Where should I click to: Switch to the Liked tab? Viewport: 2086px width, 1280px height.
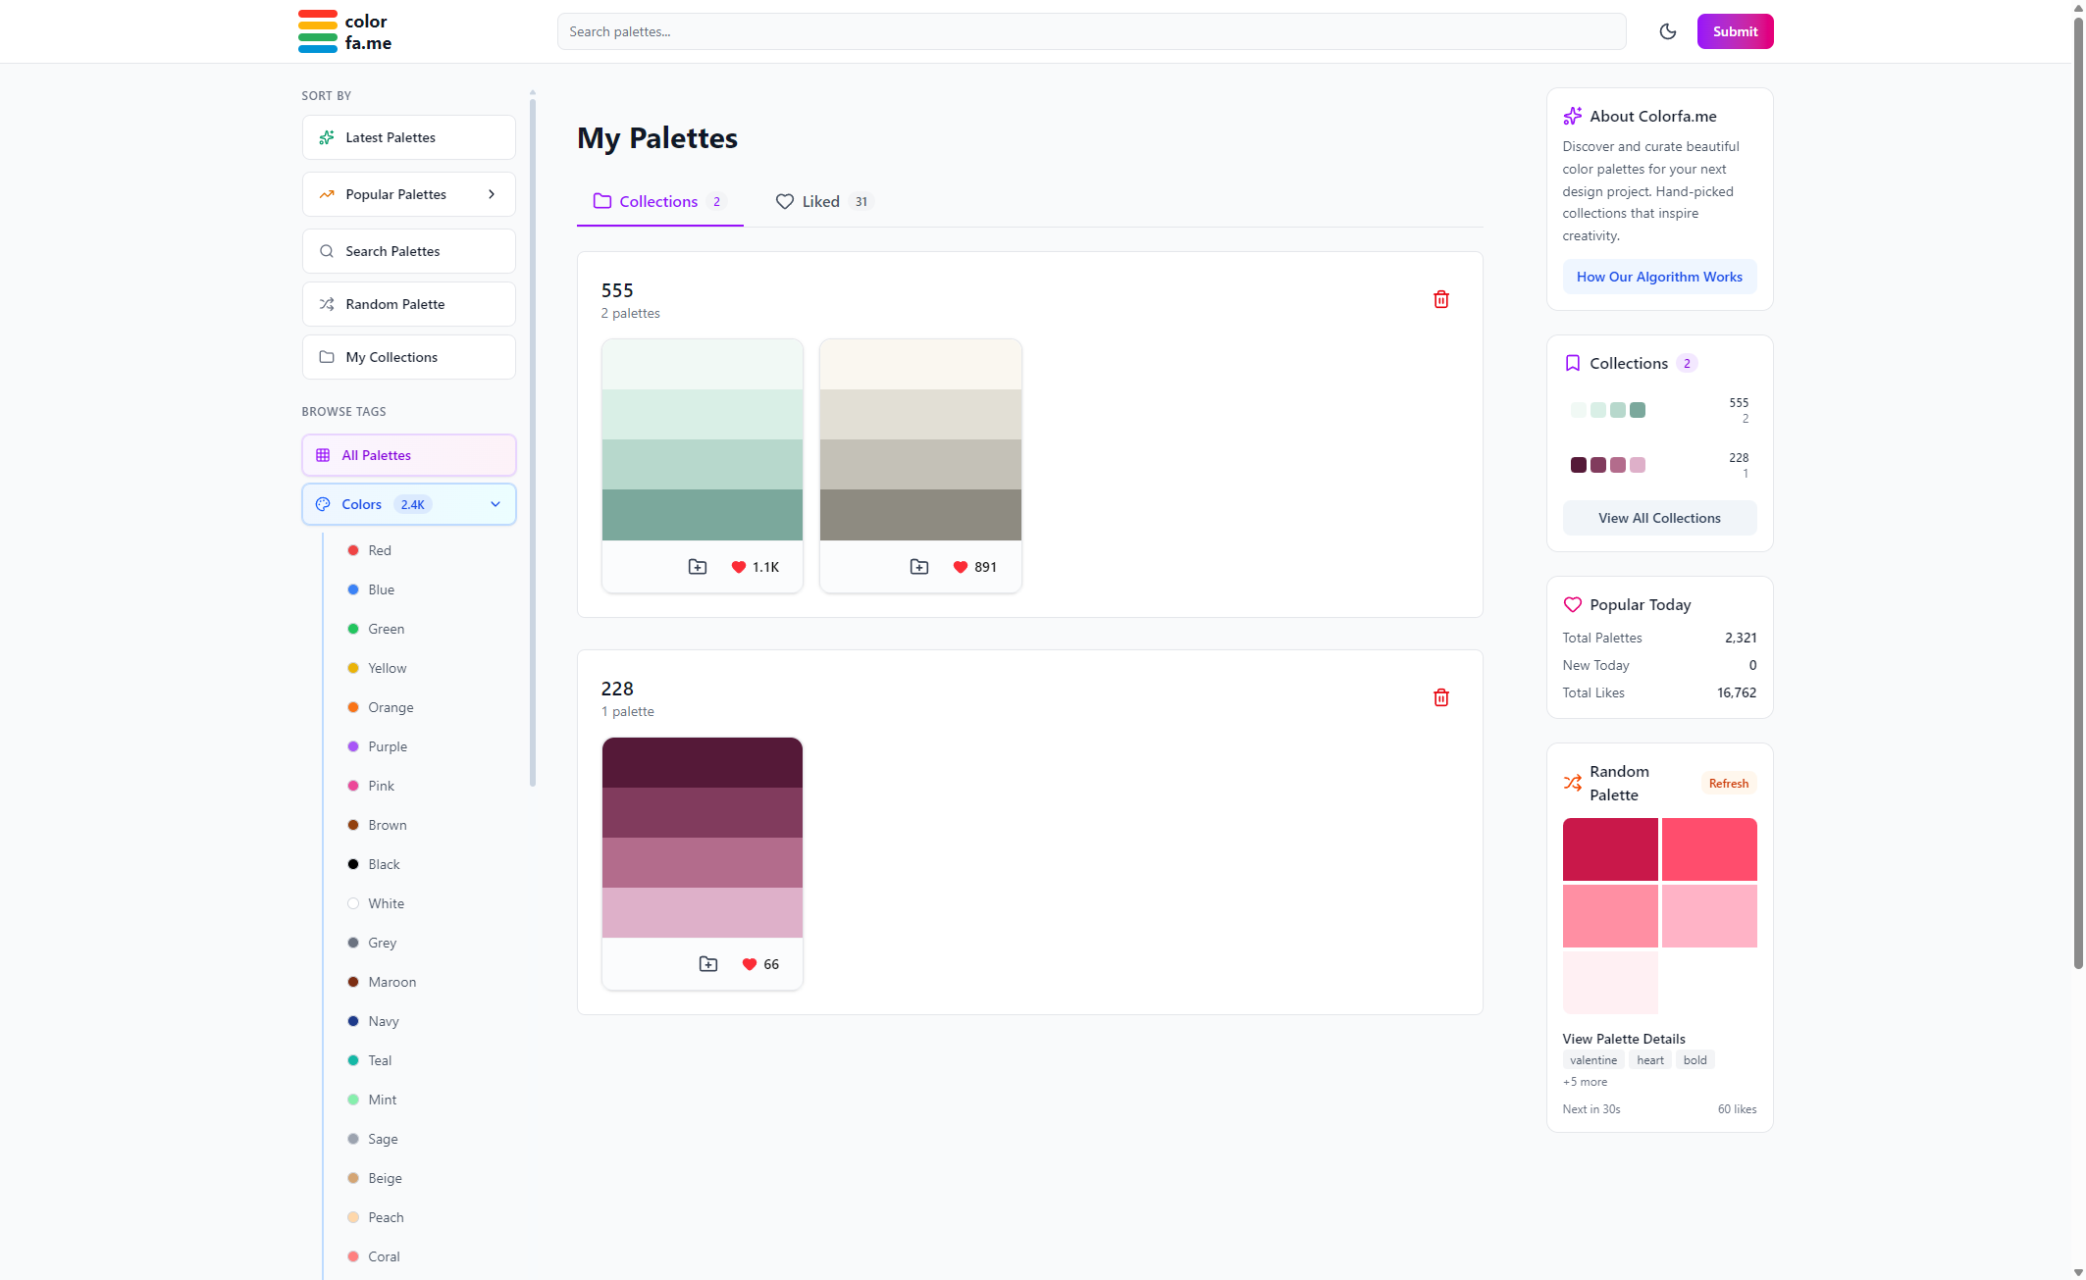tap(822, 201)
